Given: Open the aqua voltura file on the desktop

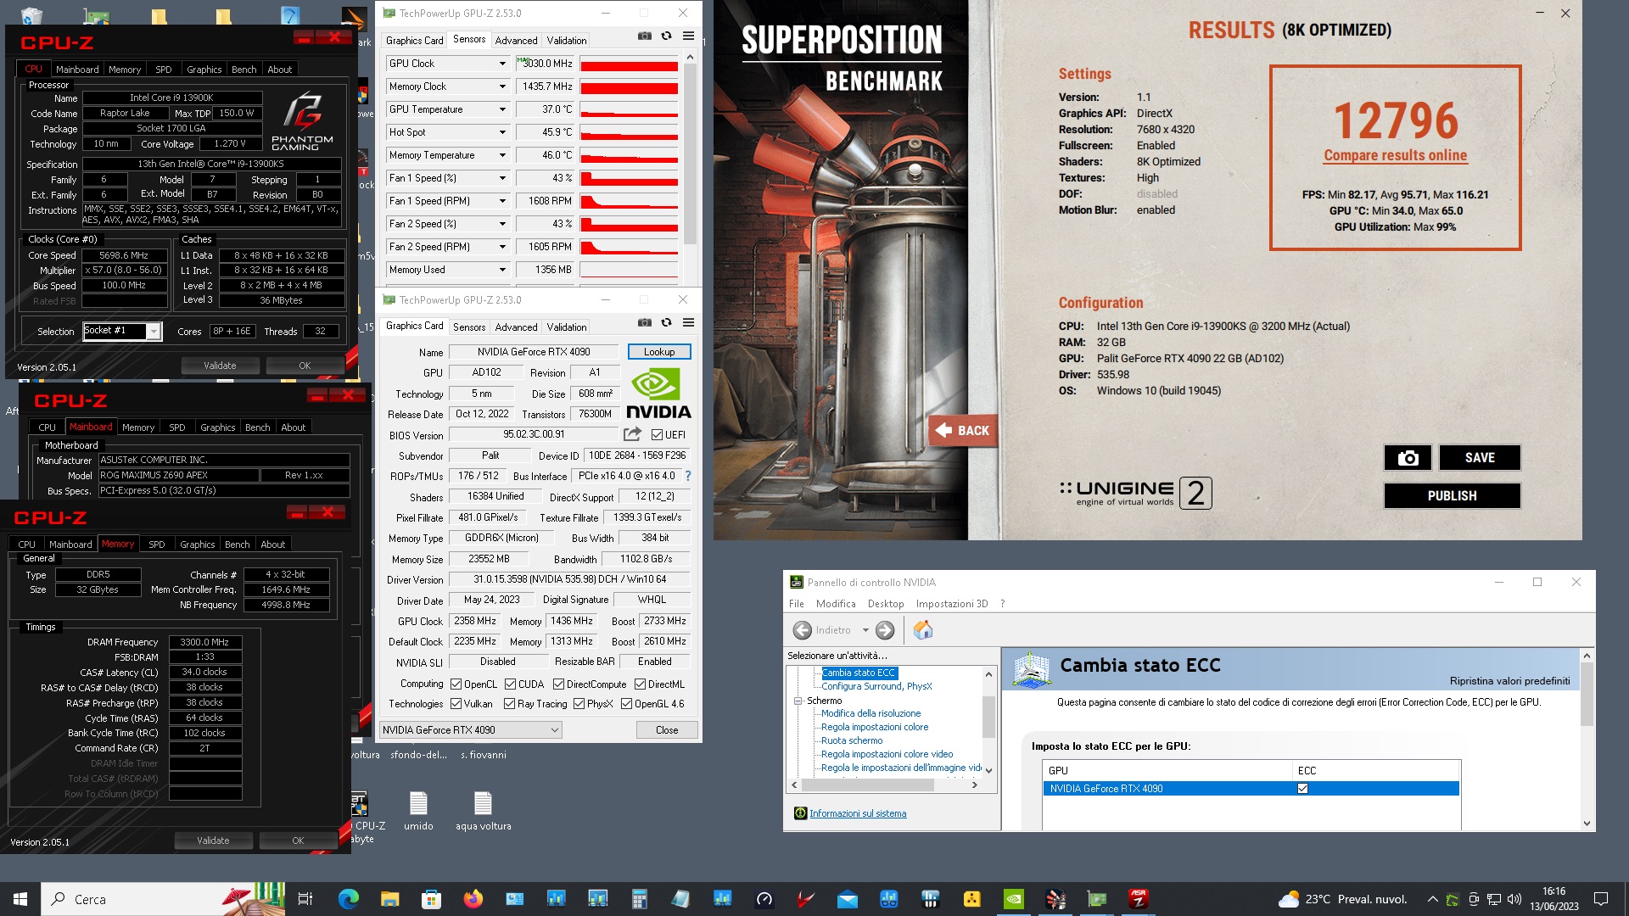Looking at the screenshot, I should (x=483, y=811).
